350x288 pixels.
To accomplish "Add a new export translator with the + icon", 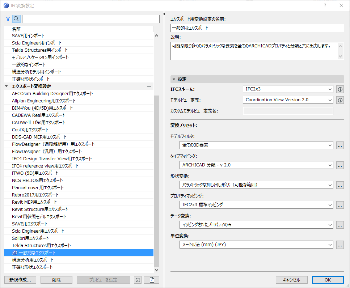I will [x=148, y=86].
